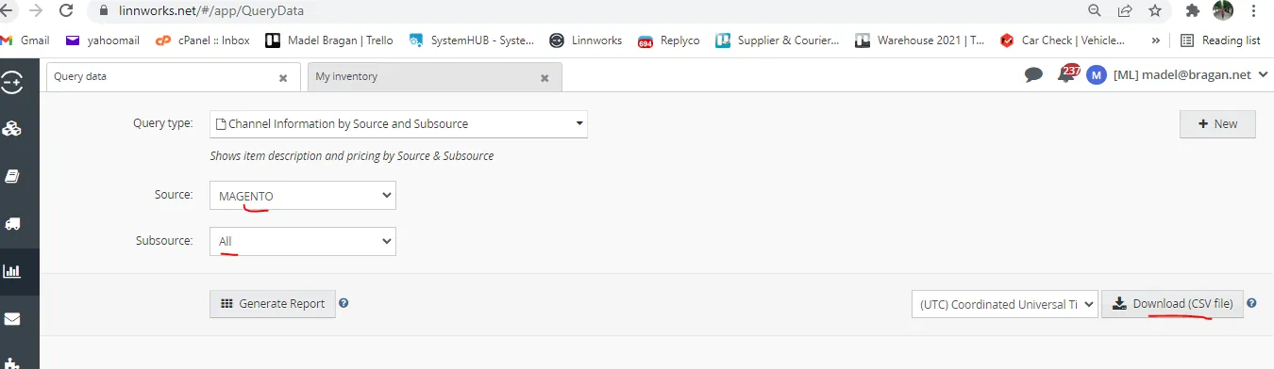Open Supplier & Courier bookmark
The image size is (1274, 369).
(778, 40)
